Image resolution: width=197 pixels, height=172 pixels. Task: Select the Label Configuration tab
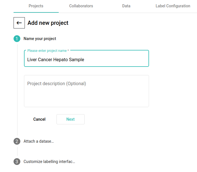[173, 6]
